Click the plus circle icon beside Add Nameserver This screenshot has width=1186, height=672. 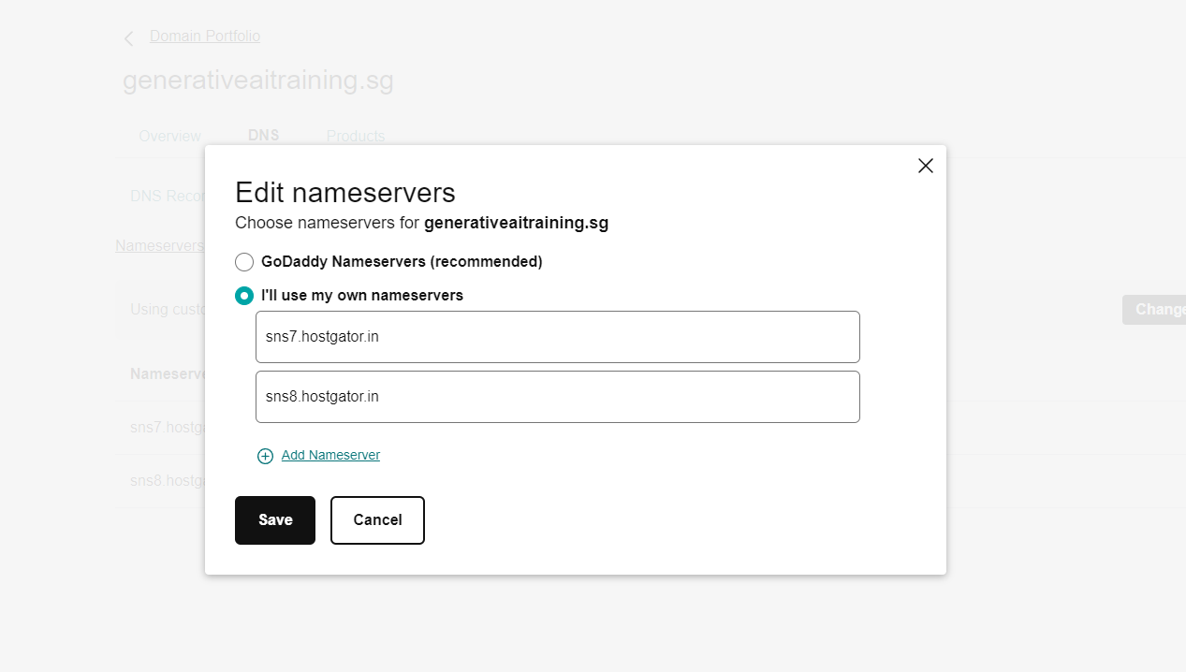265,456
